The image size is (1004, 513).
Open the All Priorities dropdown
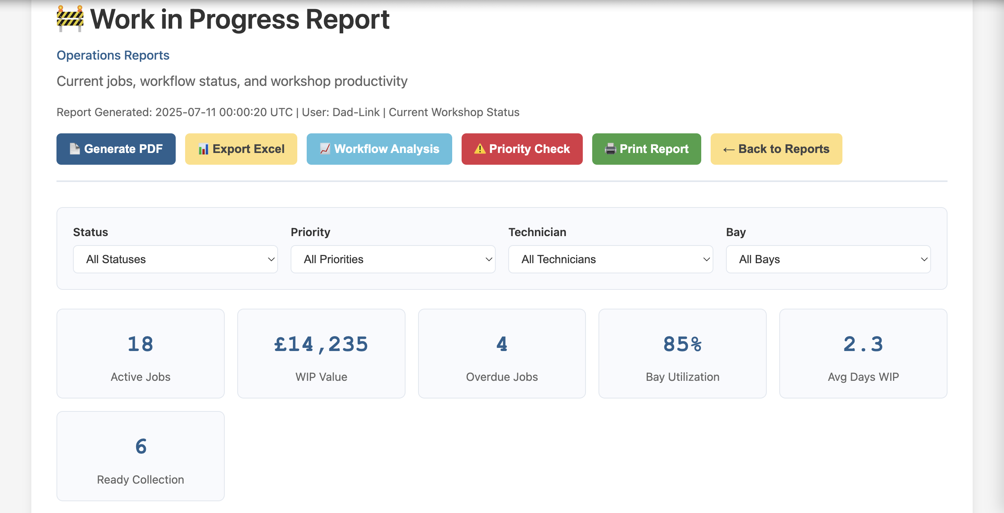393,259
